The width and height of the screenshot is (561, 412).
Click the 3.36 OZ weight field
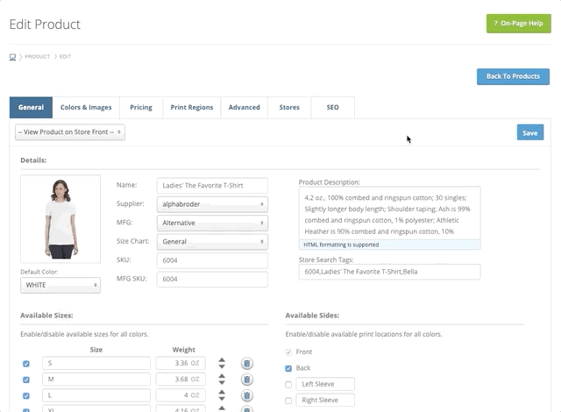pyautogui.click(x=181, y=363)
